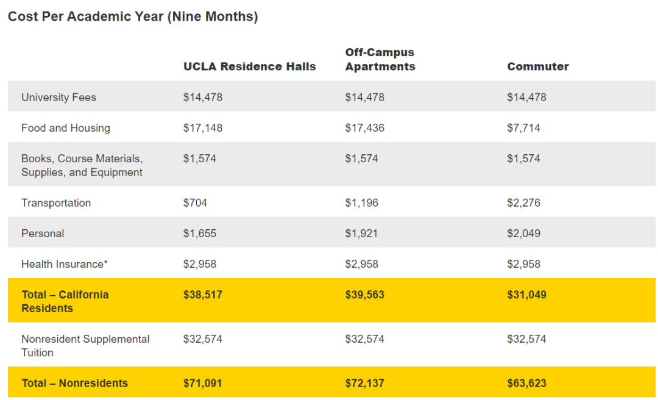Select the Health Insurance* row label
This screenshot has height=400, width=658.
point(65,264)
